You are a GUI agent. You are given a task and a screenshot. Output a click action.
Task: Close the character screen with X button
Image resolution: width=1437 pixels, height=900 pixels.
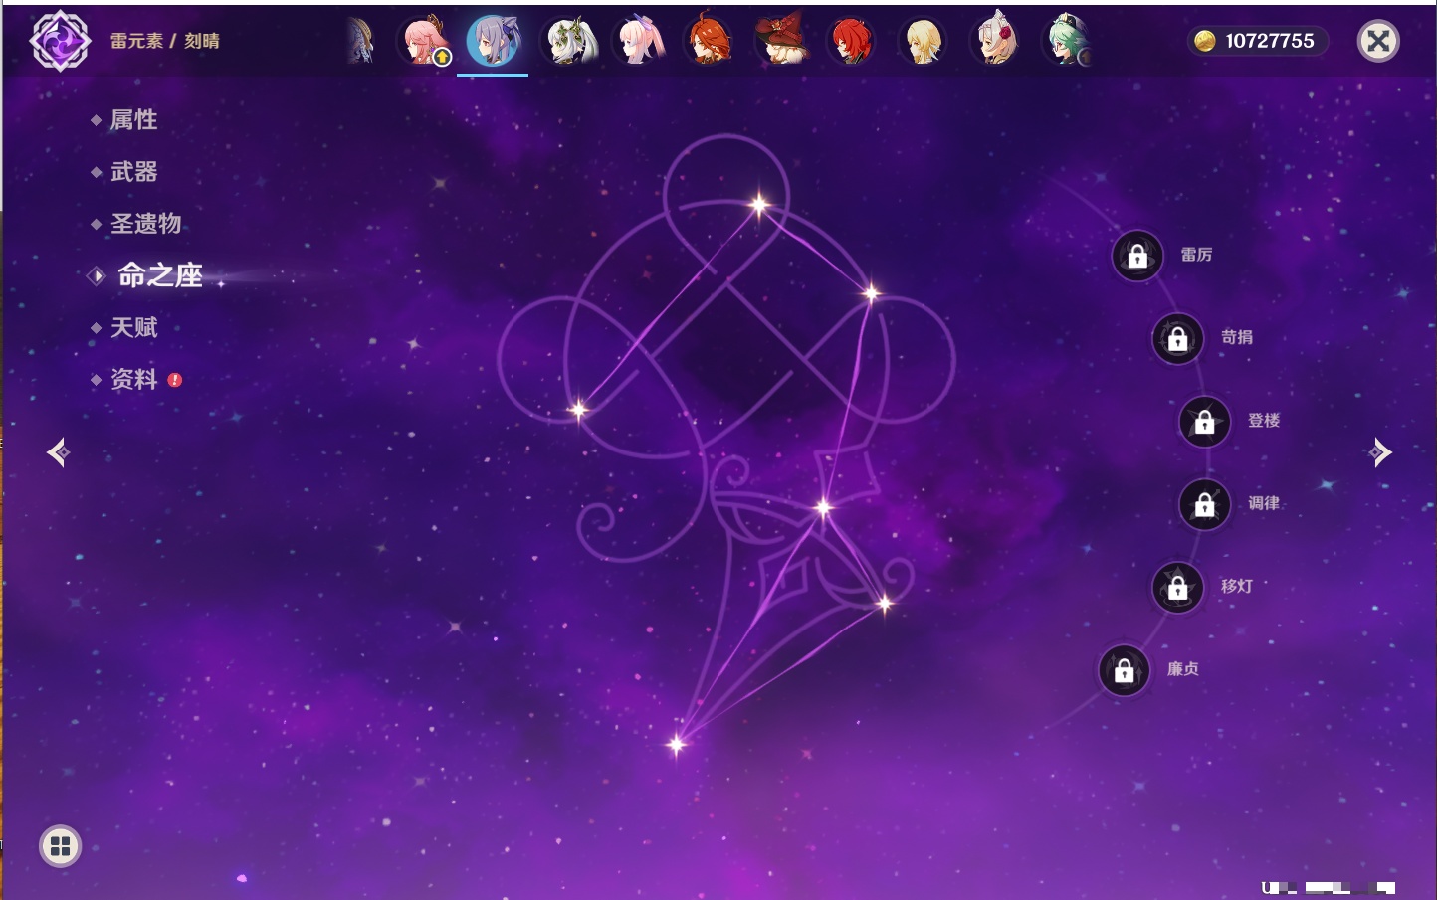coord(1378,41)
